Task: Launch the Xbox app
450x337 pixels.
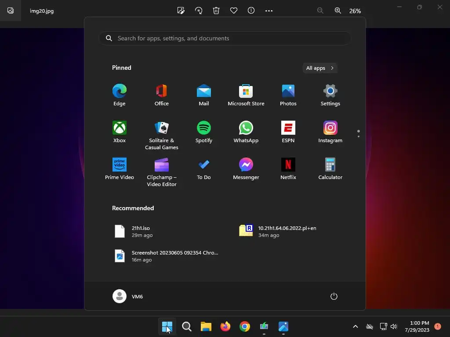Action: [x=120, y=132]
